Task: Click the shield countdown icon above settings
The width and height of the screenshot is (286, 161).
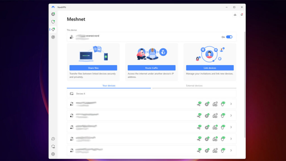Action: 53,146
